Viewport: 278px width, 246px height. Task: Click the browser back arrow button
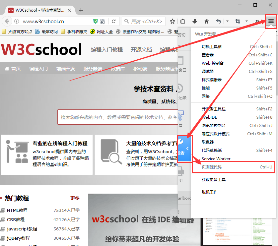tap(7, 21)
